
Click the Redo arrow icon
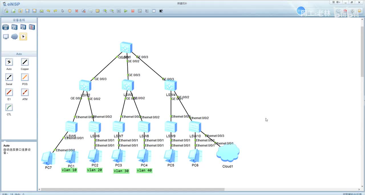click(55, 11)
